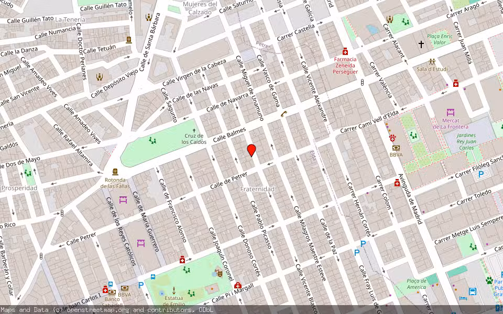Click the La Tenería label
Image resolution: width=503 pixels, height=314 pixels.
click(x=70, y=19)
